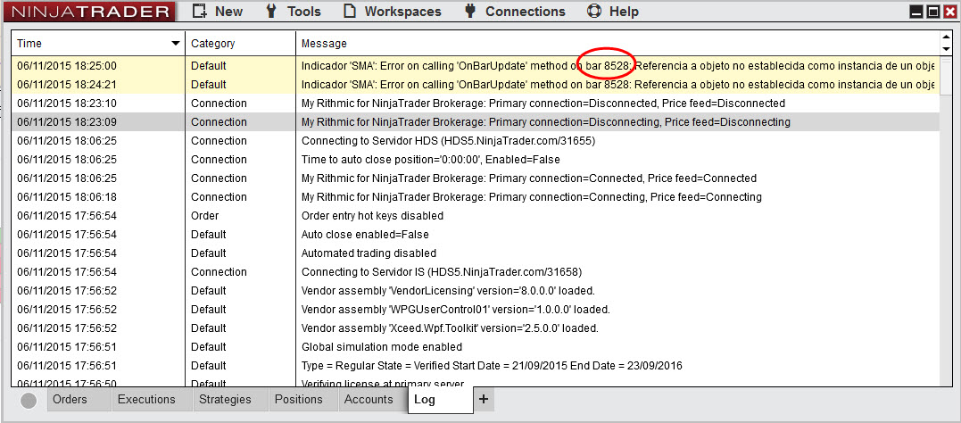Click the scrollbar down arrow at top
Viewport: 961px width, 423px height.
pos(946,49)
